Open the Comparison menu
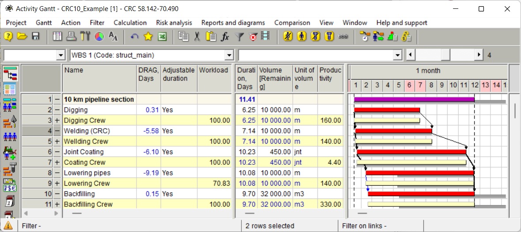This screenshot has height=232, width=521. pos(292,23)
